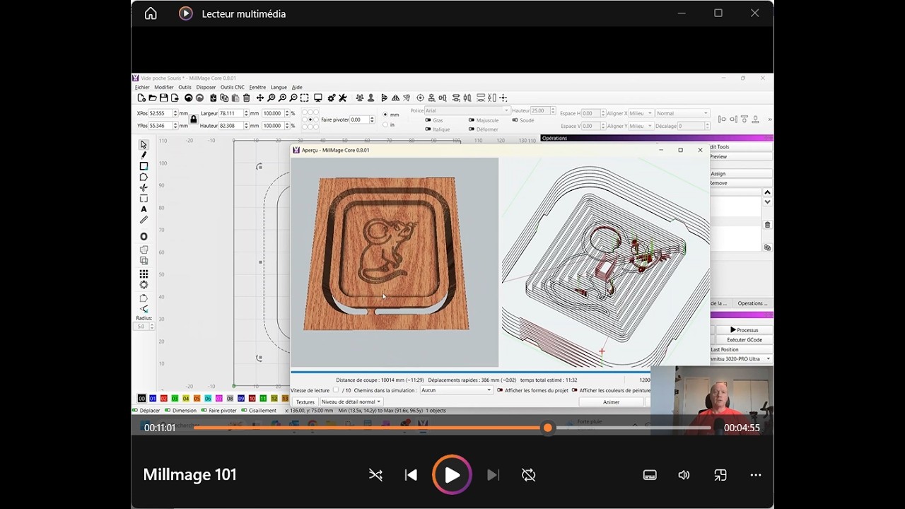The height and width of the screenshot is (509, 905).
Task: Select the arrow selection tool
Action: tap(144, 144)
